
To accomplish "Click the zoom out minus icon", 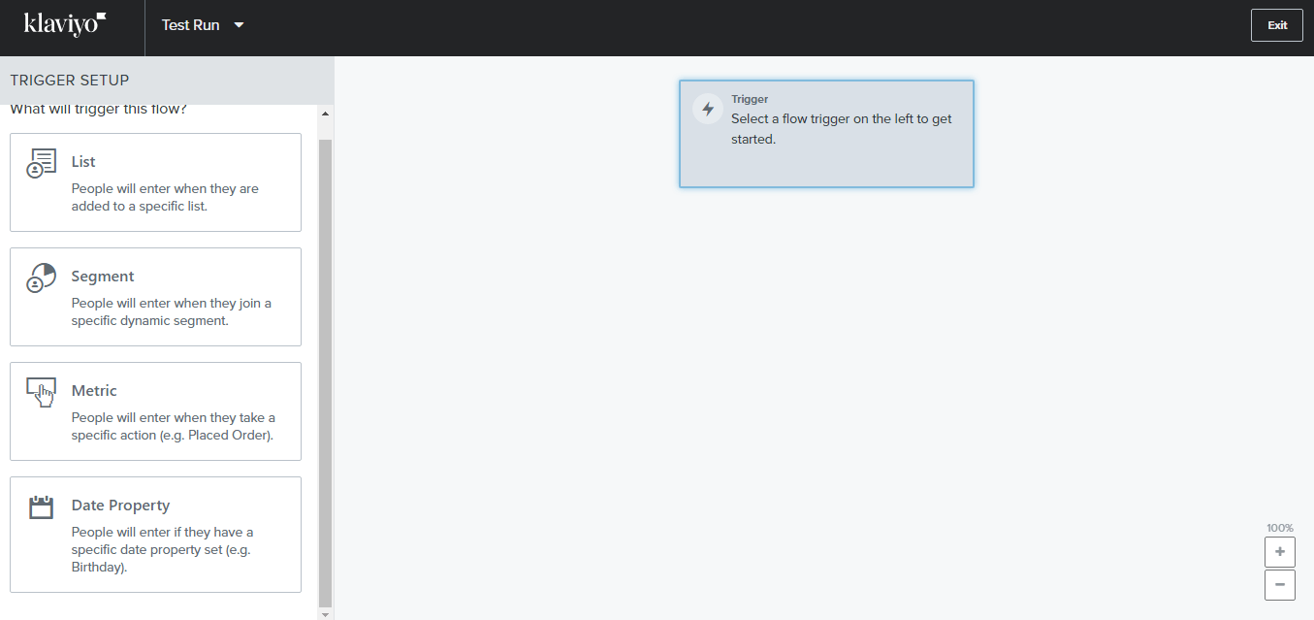I will [1279, 584].
